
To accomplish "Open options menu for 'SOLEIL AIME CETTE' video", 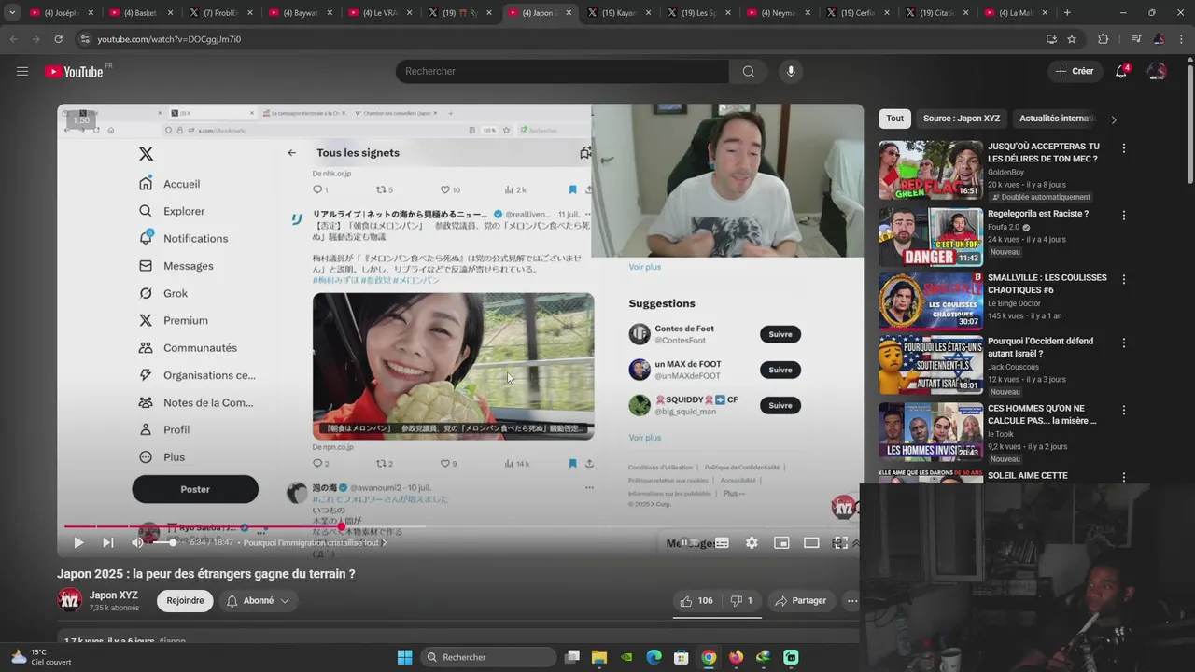I will coord(1123,477).
